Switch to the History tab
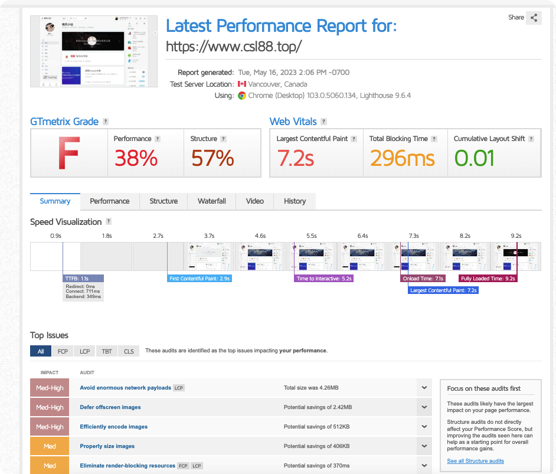Screen dimensions: 556x474 coord(295,201)
